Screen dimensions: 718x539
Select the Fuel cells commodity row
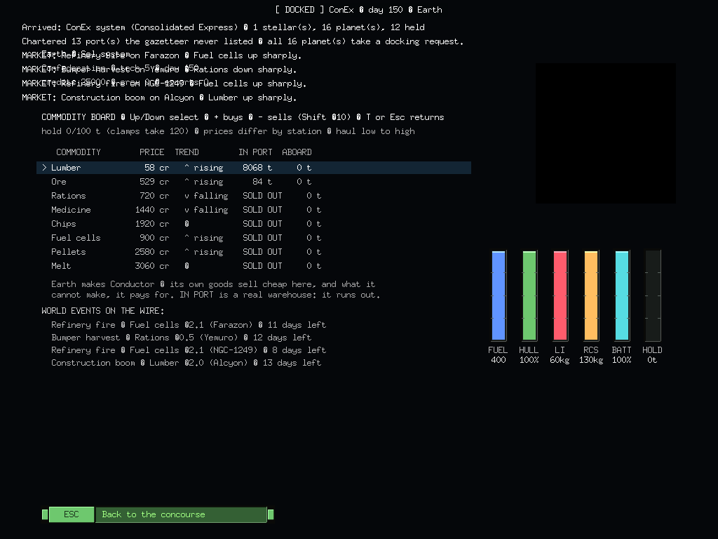click(254, 238)
